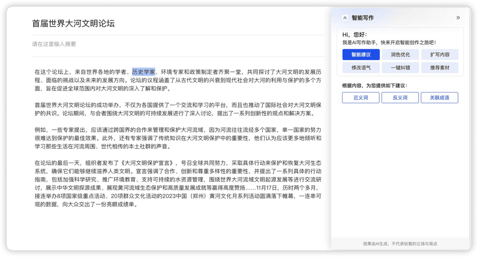Click the AI logo icon beside 智能写作

pyautogui.click(x=345, y=18)
